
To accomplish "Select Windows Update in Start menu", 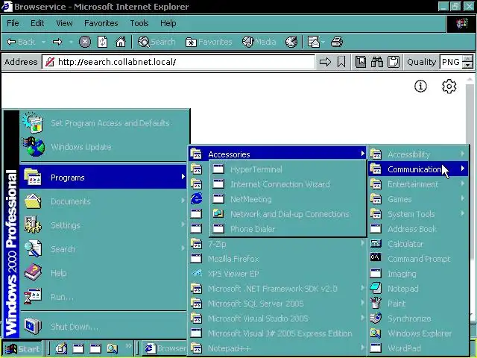I will coord(104,147).
